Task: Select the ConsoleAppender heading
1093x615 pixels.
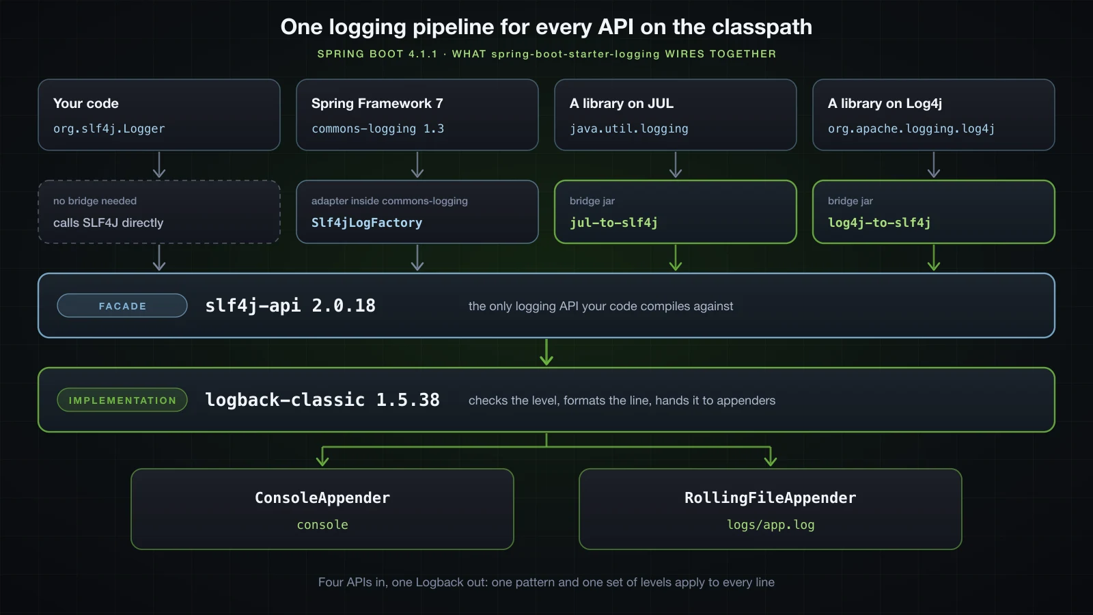Action: pyautogui.click(x=322, y=498)
